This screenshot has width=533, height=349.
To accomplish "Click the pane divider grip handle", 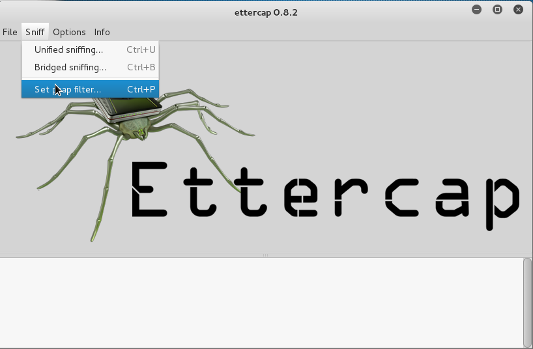I will [x=265, y=255].
